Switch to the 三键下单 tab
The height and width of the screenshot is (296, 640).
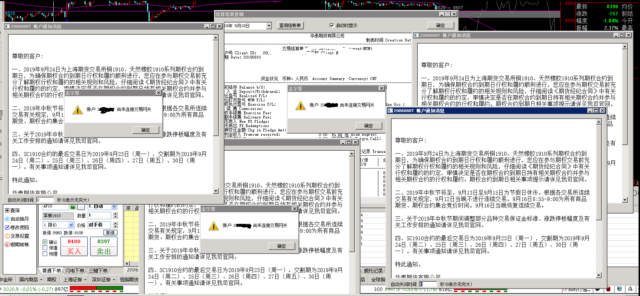click(x=98, y=271)
